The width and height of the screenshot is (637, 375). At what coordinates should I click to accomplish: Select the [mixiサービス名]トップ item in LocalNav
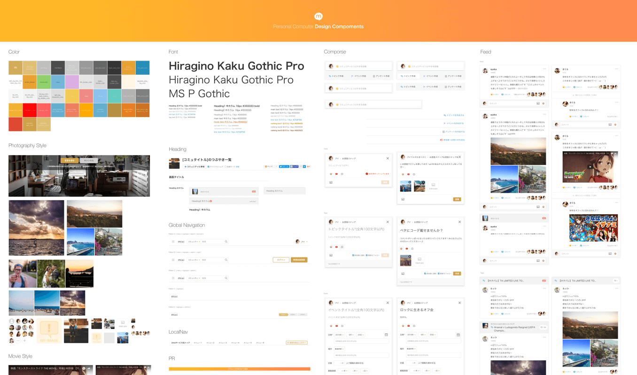pyautogui.click(x=180, y=343)
